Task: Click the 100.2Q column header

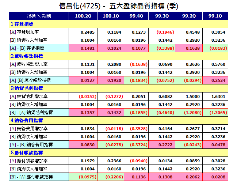Action: point(83,16)
